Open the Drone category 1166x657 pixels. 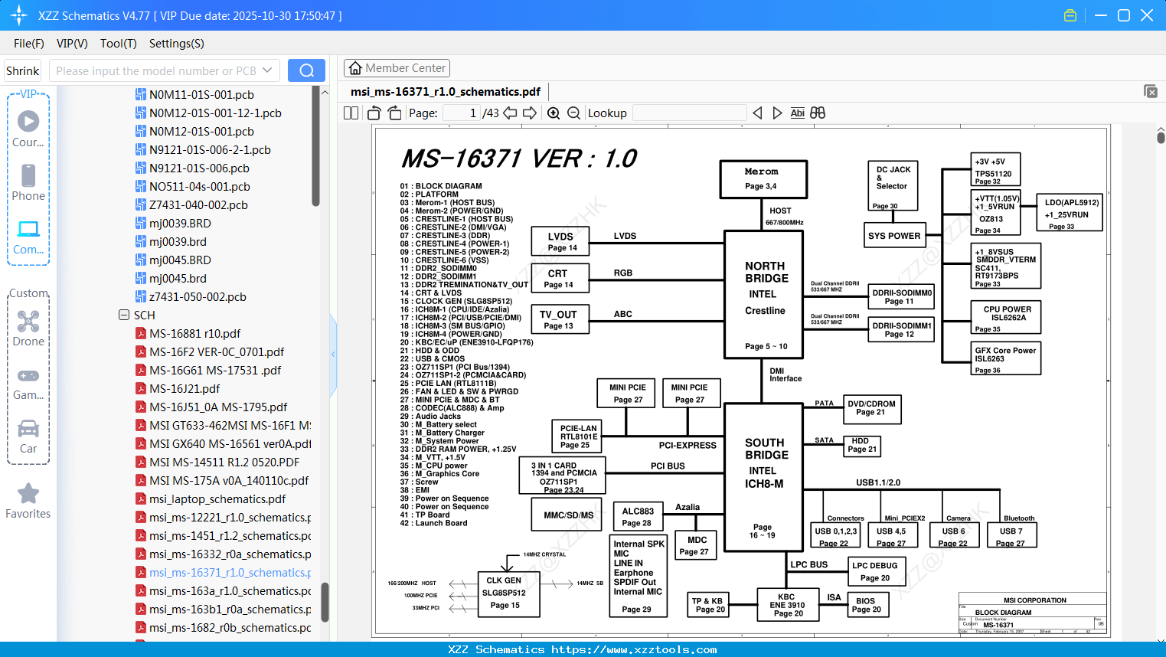[x=28, y=328]
